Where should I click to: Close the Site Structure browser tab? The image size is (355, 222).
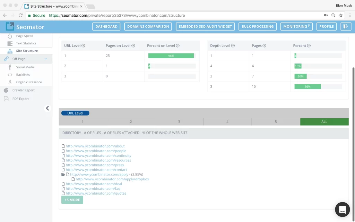(81, 6)
